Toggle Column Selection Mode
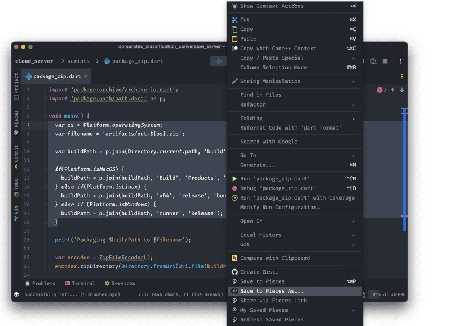 pos(276,67)
